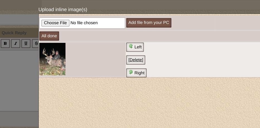Click the empty textured area of the upload dialog

tap(149, 102)
